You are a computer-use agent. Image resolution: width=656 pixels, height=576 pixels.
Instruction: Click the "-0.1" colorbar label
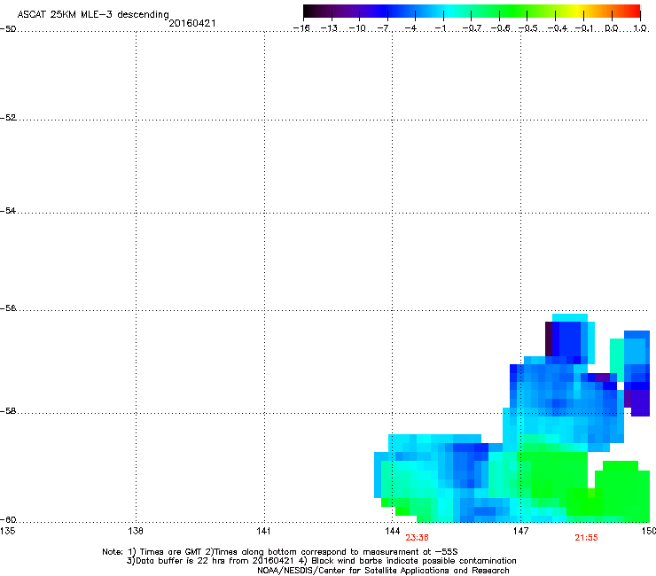click(584, 28)
